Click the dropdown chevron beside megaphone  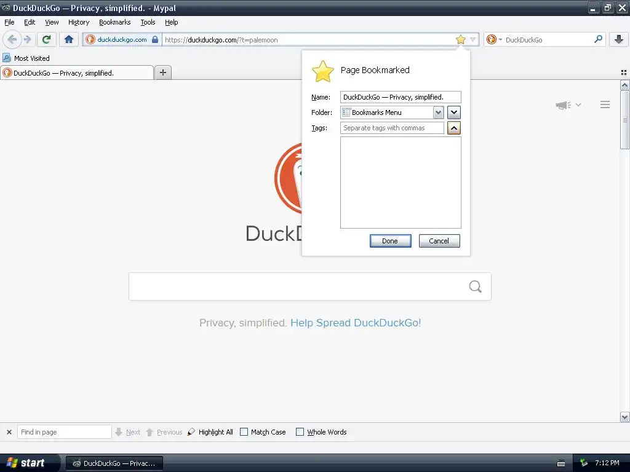[x=578, y=104]
